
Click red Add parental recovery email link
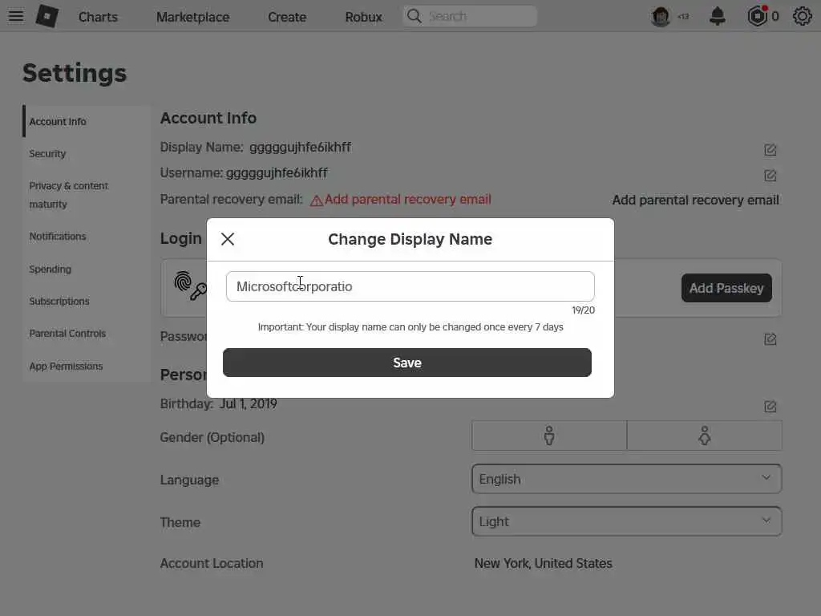407,200
